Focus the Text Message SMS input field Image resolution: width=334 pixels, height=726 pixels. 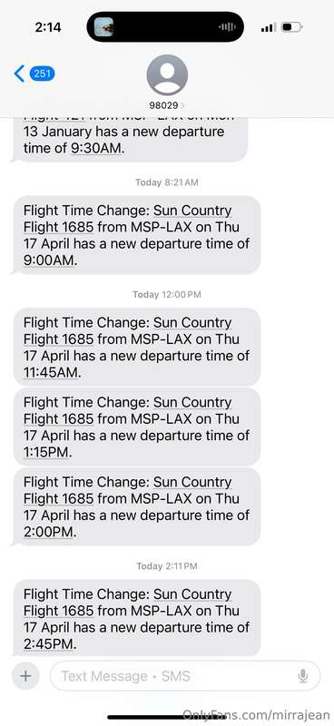point(185,676)
